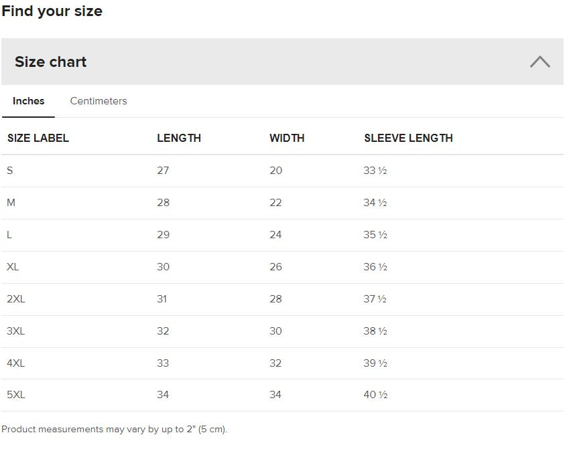Click sleeve length value 33 ½
The height and width of the screenshot is (453, 577).
tap(375, 171)
